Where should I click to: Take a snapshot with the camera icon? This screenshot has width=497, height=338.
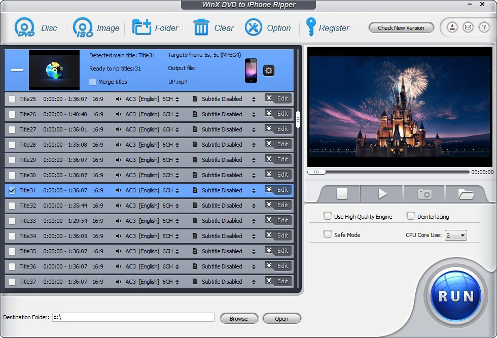pos(424,193)
